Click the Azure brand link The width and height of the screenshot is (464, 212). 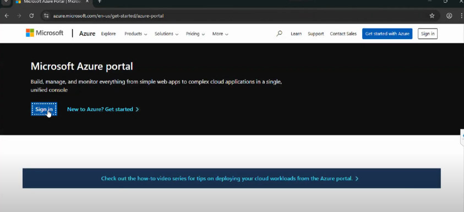[x=88, y=34]
